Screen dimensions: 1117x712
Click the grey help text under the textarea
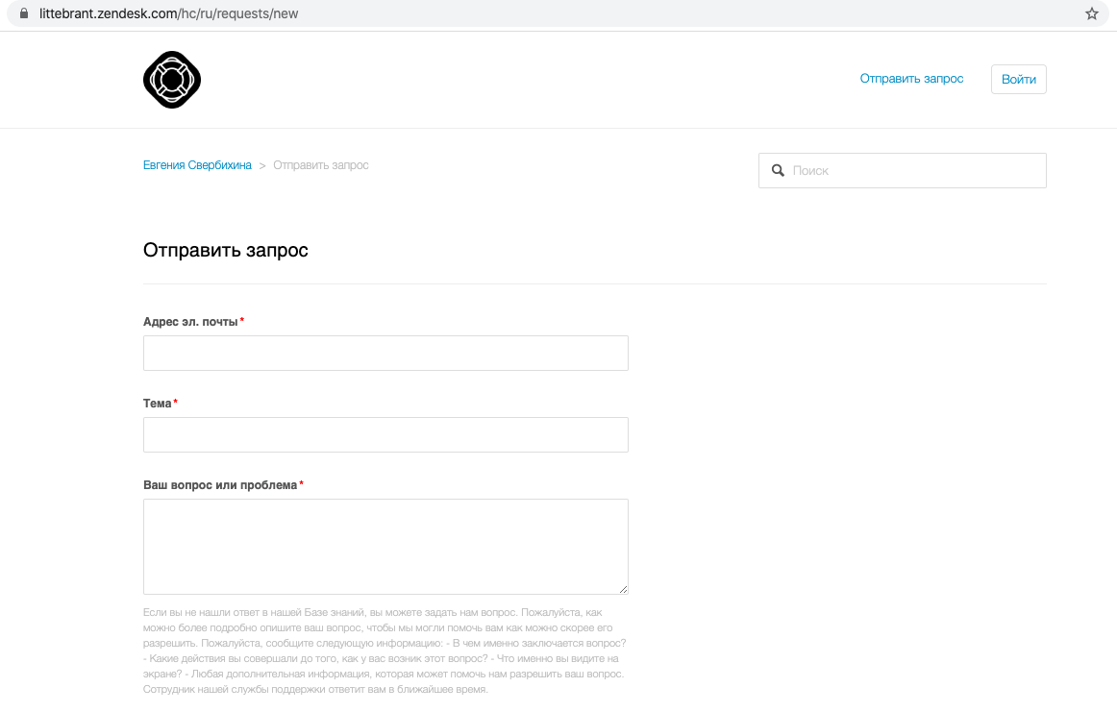click(385, 651)
